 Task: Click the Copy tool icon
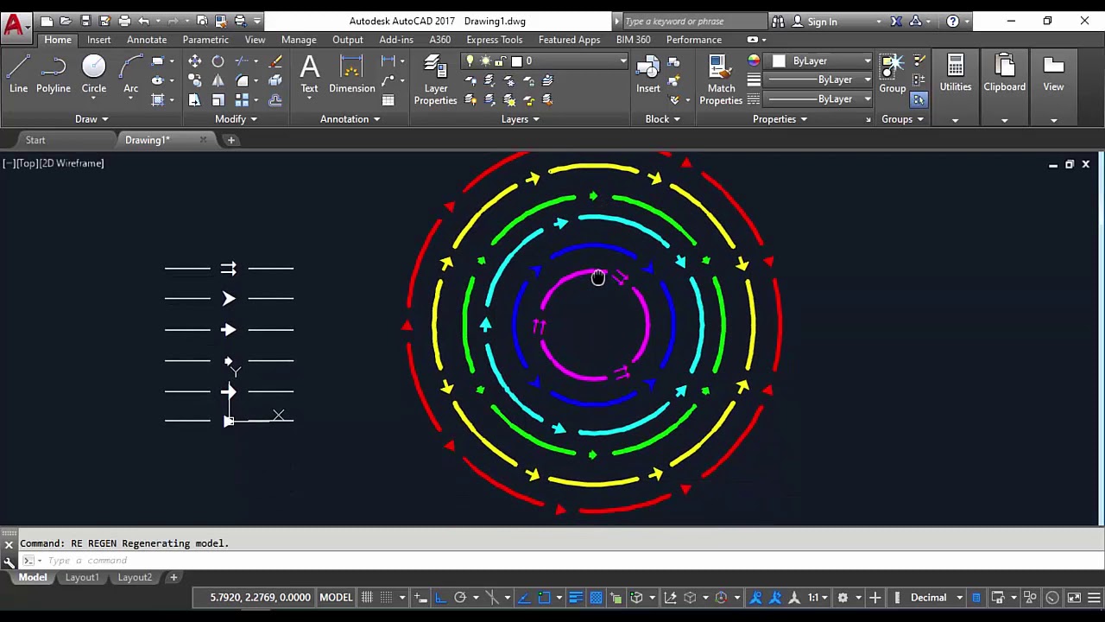[x=194, y=80]
